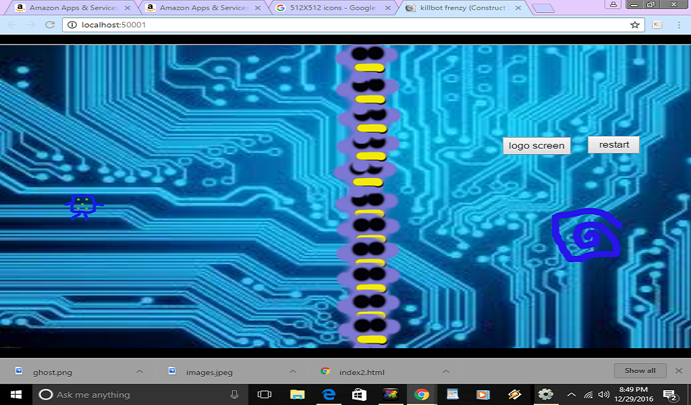Viewport: 691px width, 405px height.
Task: Click the blue spiral portal sprite
Action: (x=586, y=236)
